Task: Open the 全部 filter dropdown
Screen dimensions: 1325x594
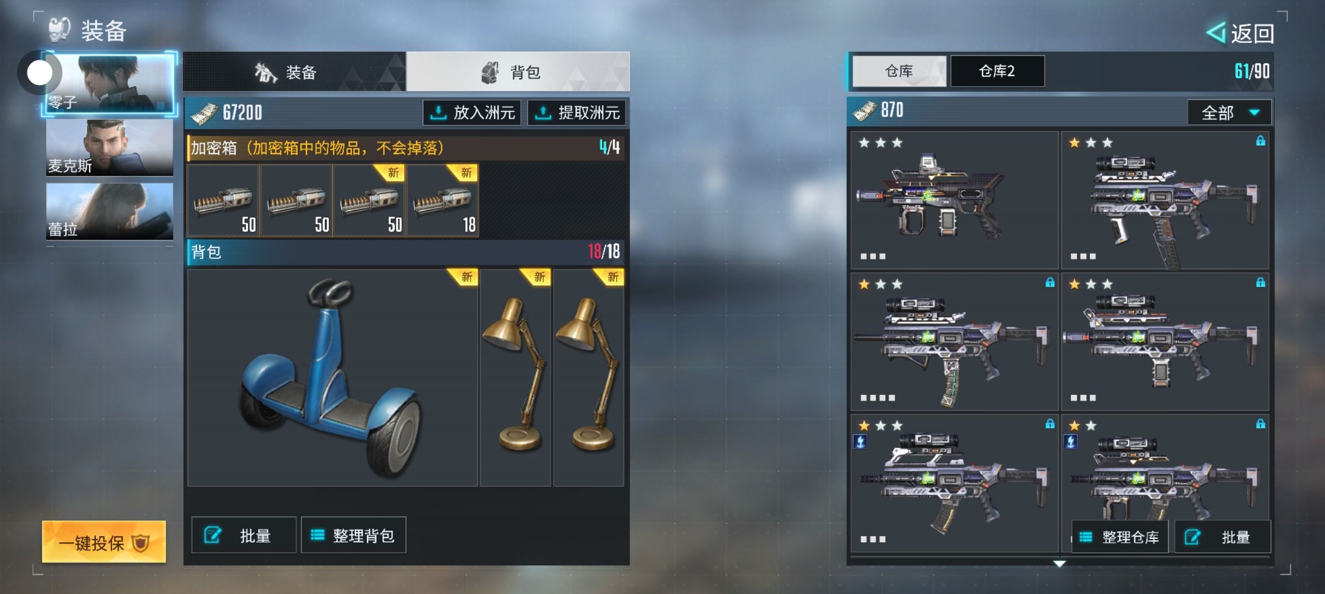Action: click(x=1229, y=113)
